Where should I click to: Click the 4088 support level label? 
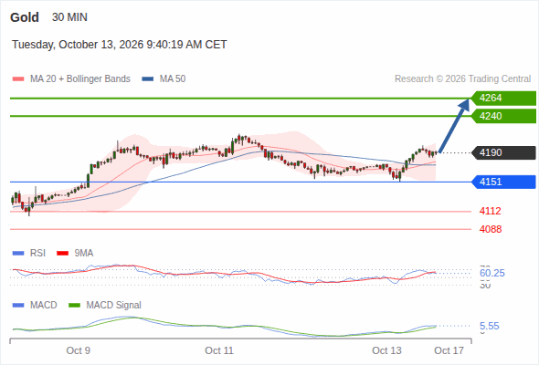491,229
